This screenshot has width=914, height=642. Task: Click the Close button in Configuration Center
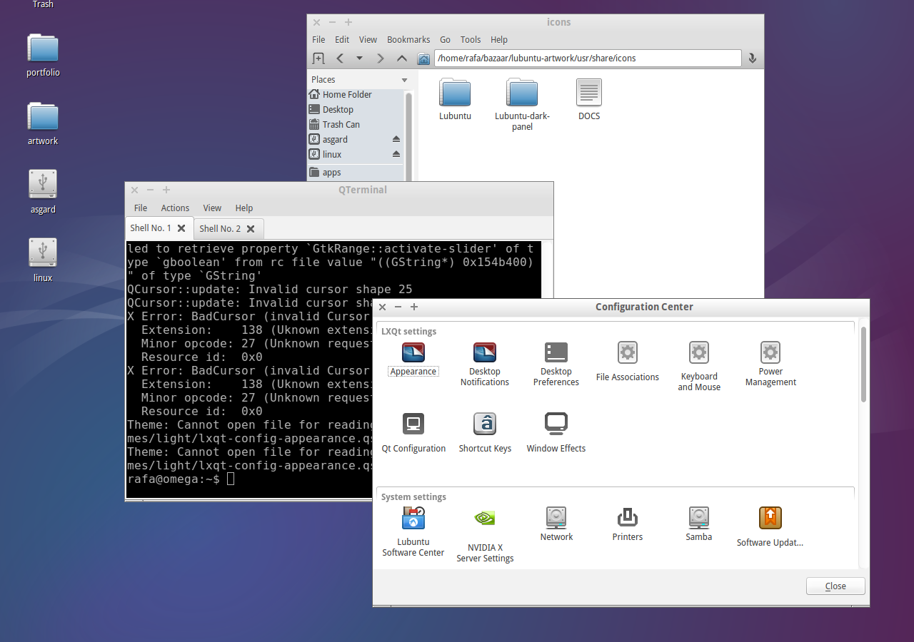[835, 586]
